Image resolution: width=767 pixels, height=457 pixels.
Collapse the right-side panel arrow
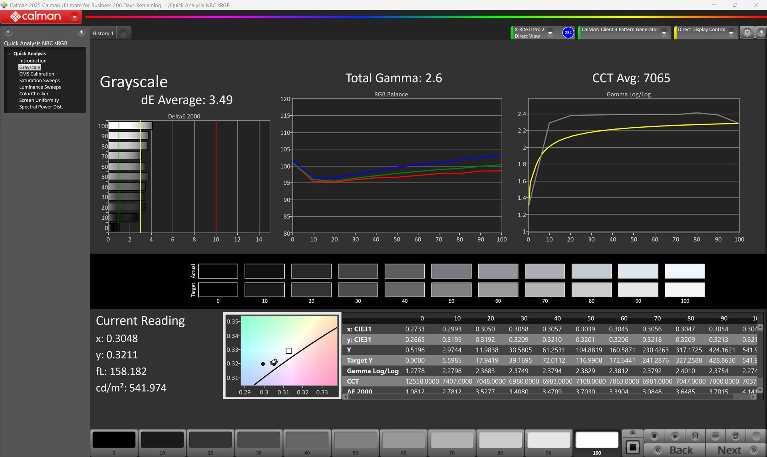761,33
